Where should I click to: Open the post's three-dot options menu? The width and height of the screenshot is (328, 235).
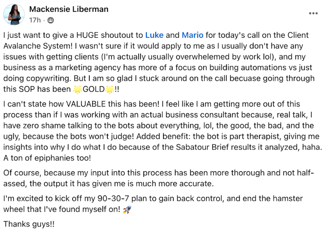pos(313,13)
